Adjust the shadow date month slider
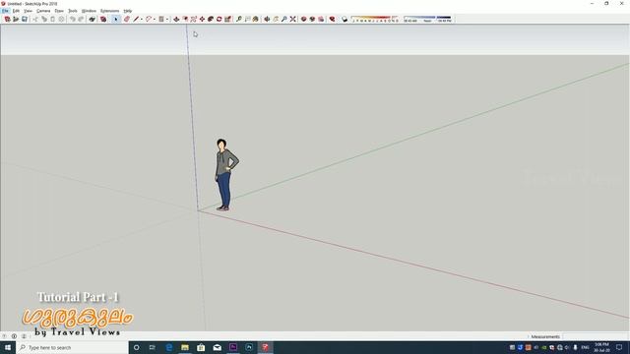 point(375,19)
